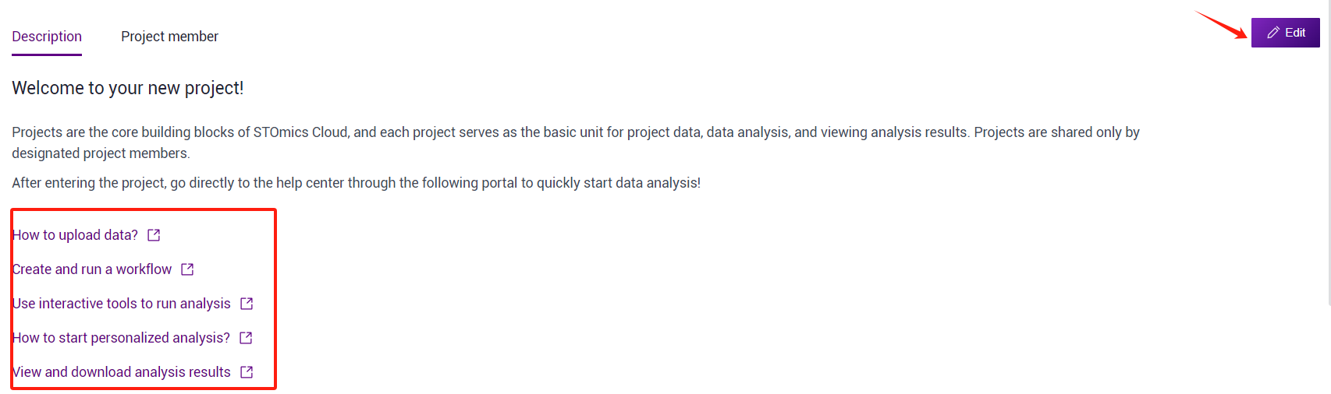Switch to the Project member tab
The image size is (1331, 394).
point(169,37)
